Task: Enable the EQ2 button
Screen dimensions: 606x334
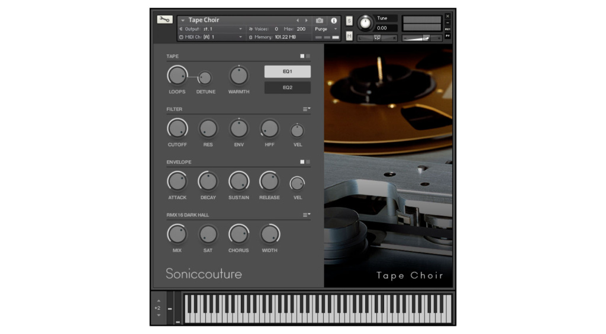Action: pyautogui.click(x=287, y=87)
